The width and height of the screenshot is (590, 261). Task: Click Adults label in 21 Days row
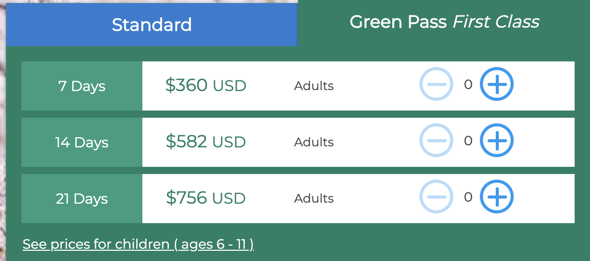tap(314, 199)
